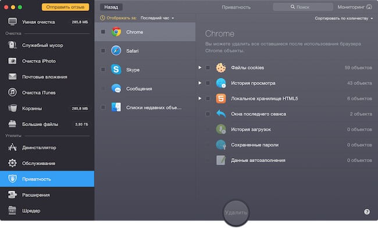The height and width of the screenshot is (232, 378).
Task: Click the '6 объектов' count
Action: tap(359, 98)
